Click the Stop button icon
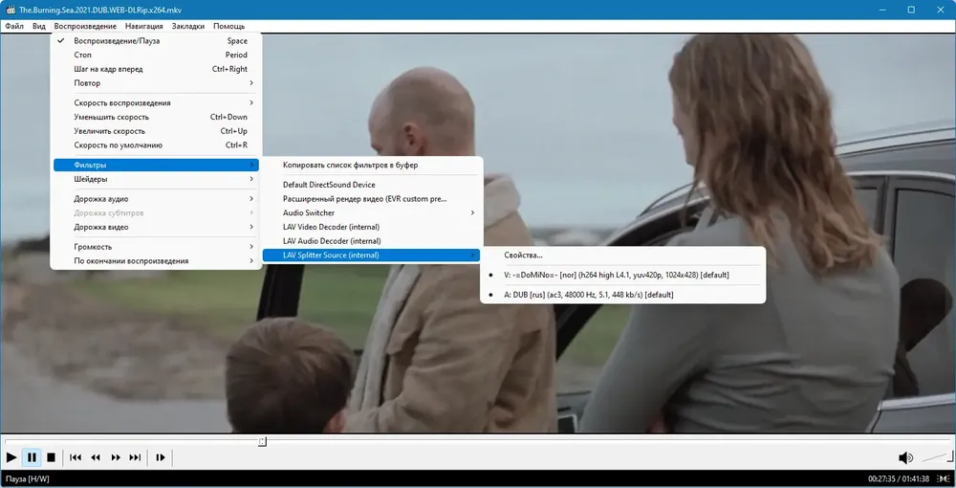The height and width of the screenshot is (488, 956). tap(52, 456)
